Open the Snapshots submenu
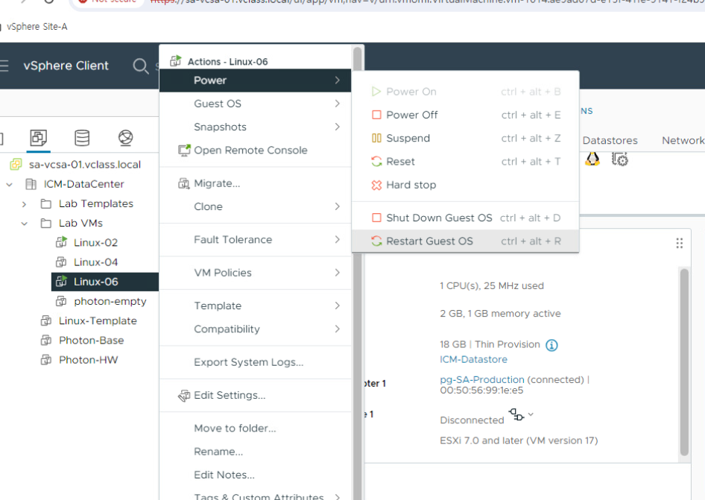This screenshot has height=500, width=705. (x=255, y=127)
